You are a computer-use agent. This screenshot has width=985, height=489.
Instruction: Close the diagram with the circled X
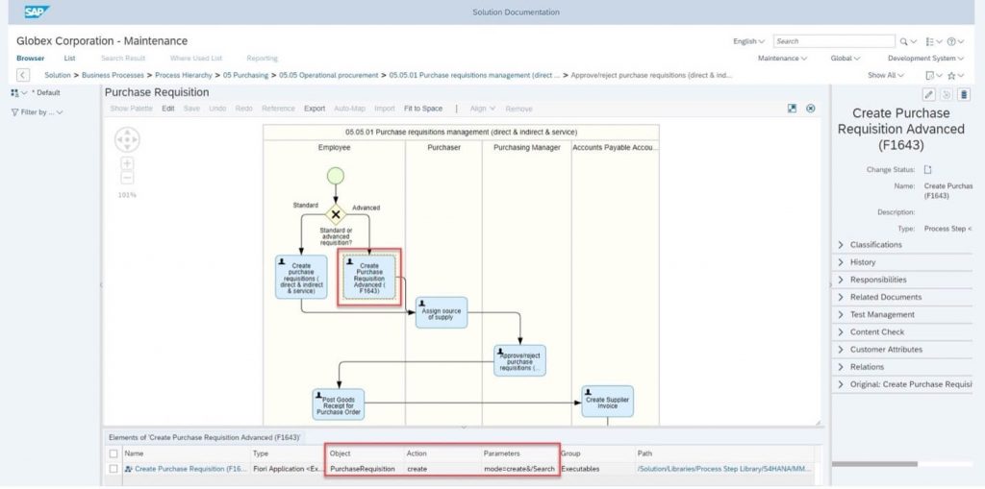[810, 108]
